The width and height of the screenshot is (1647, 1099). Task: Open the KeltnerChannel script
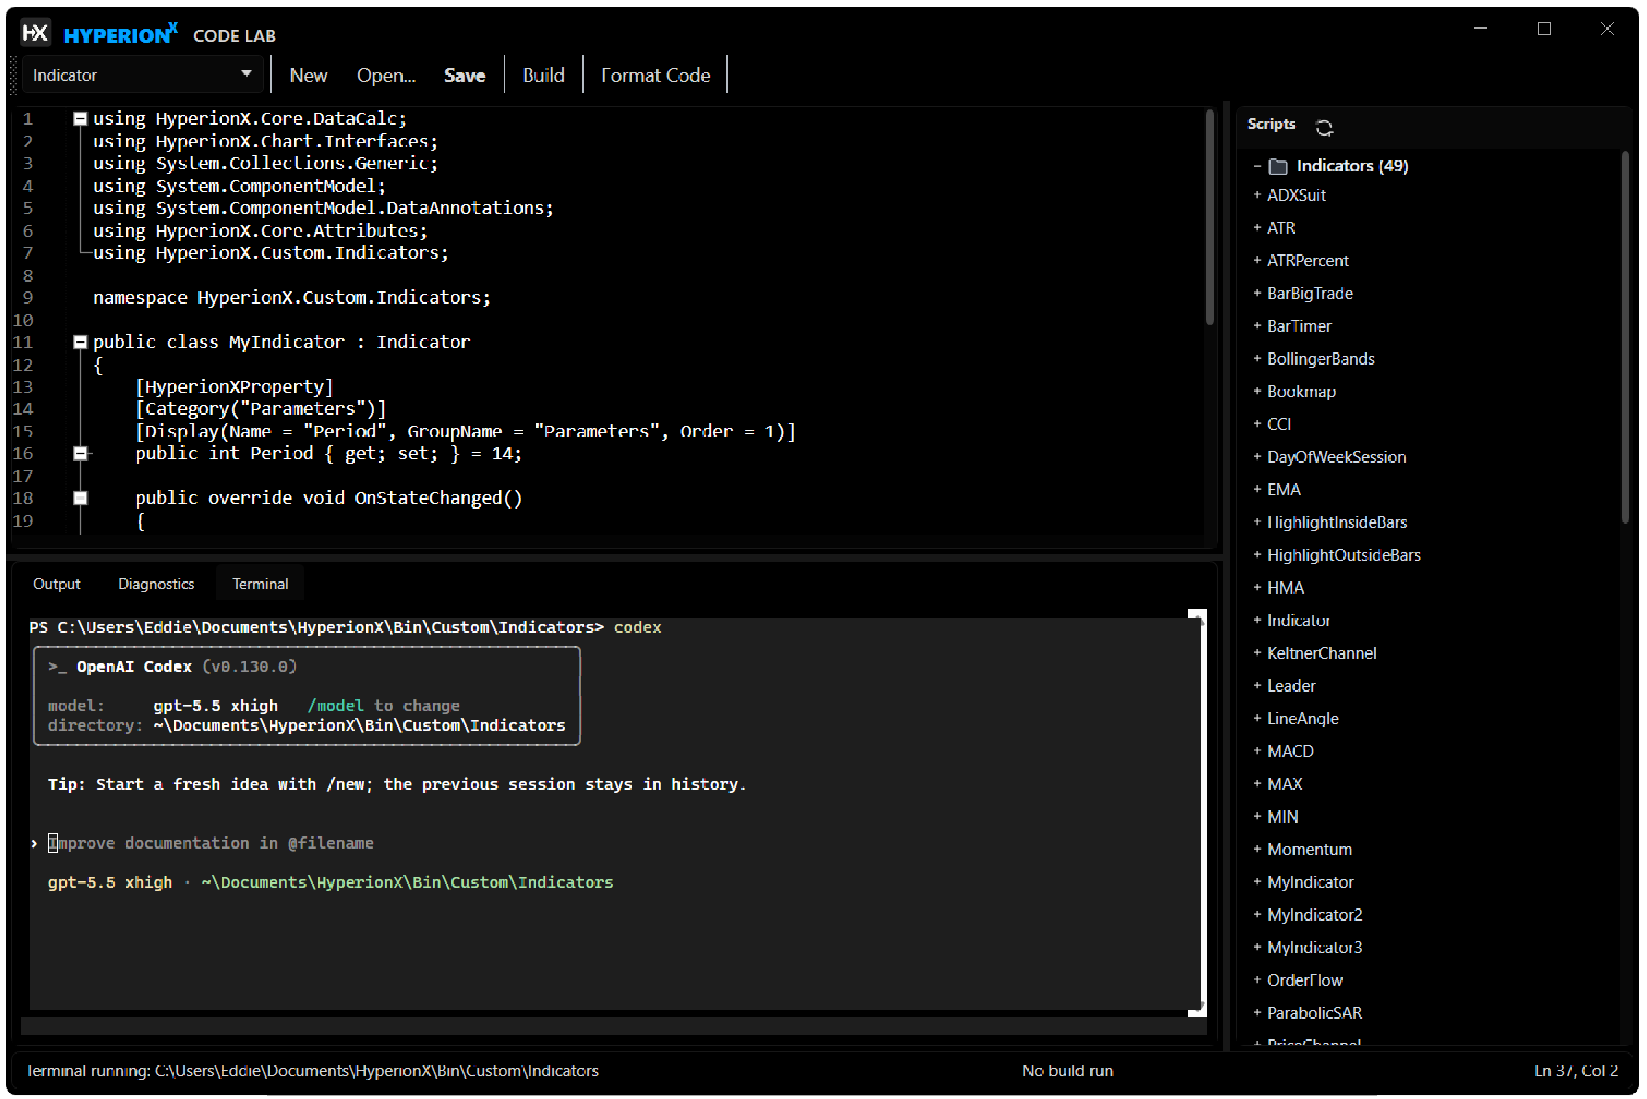tap(1321, 653)
